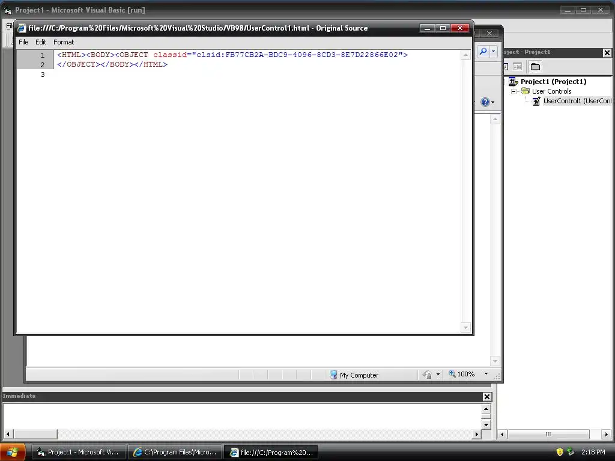Viewport: 615px width, 461px height.
Task: Open the Help dropdown arrow beside question mark
Action: (x=493, y=103)
